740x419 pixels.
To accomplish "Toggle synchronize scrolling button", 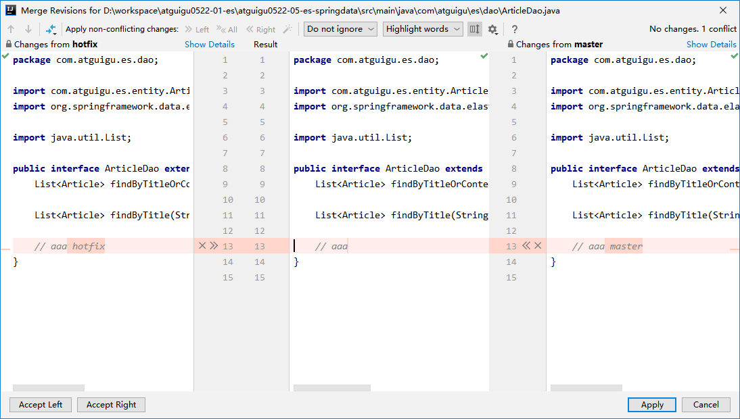I will [475, 29].
